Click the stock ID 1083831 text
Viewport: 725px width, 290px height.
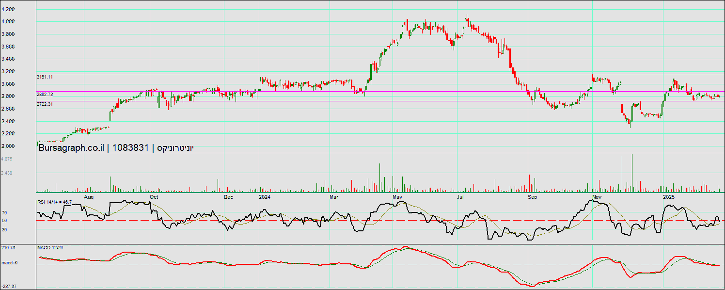(130, 148)
